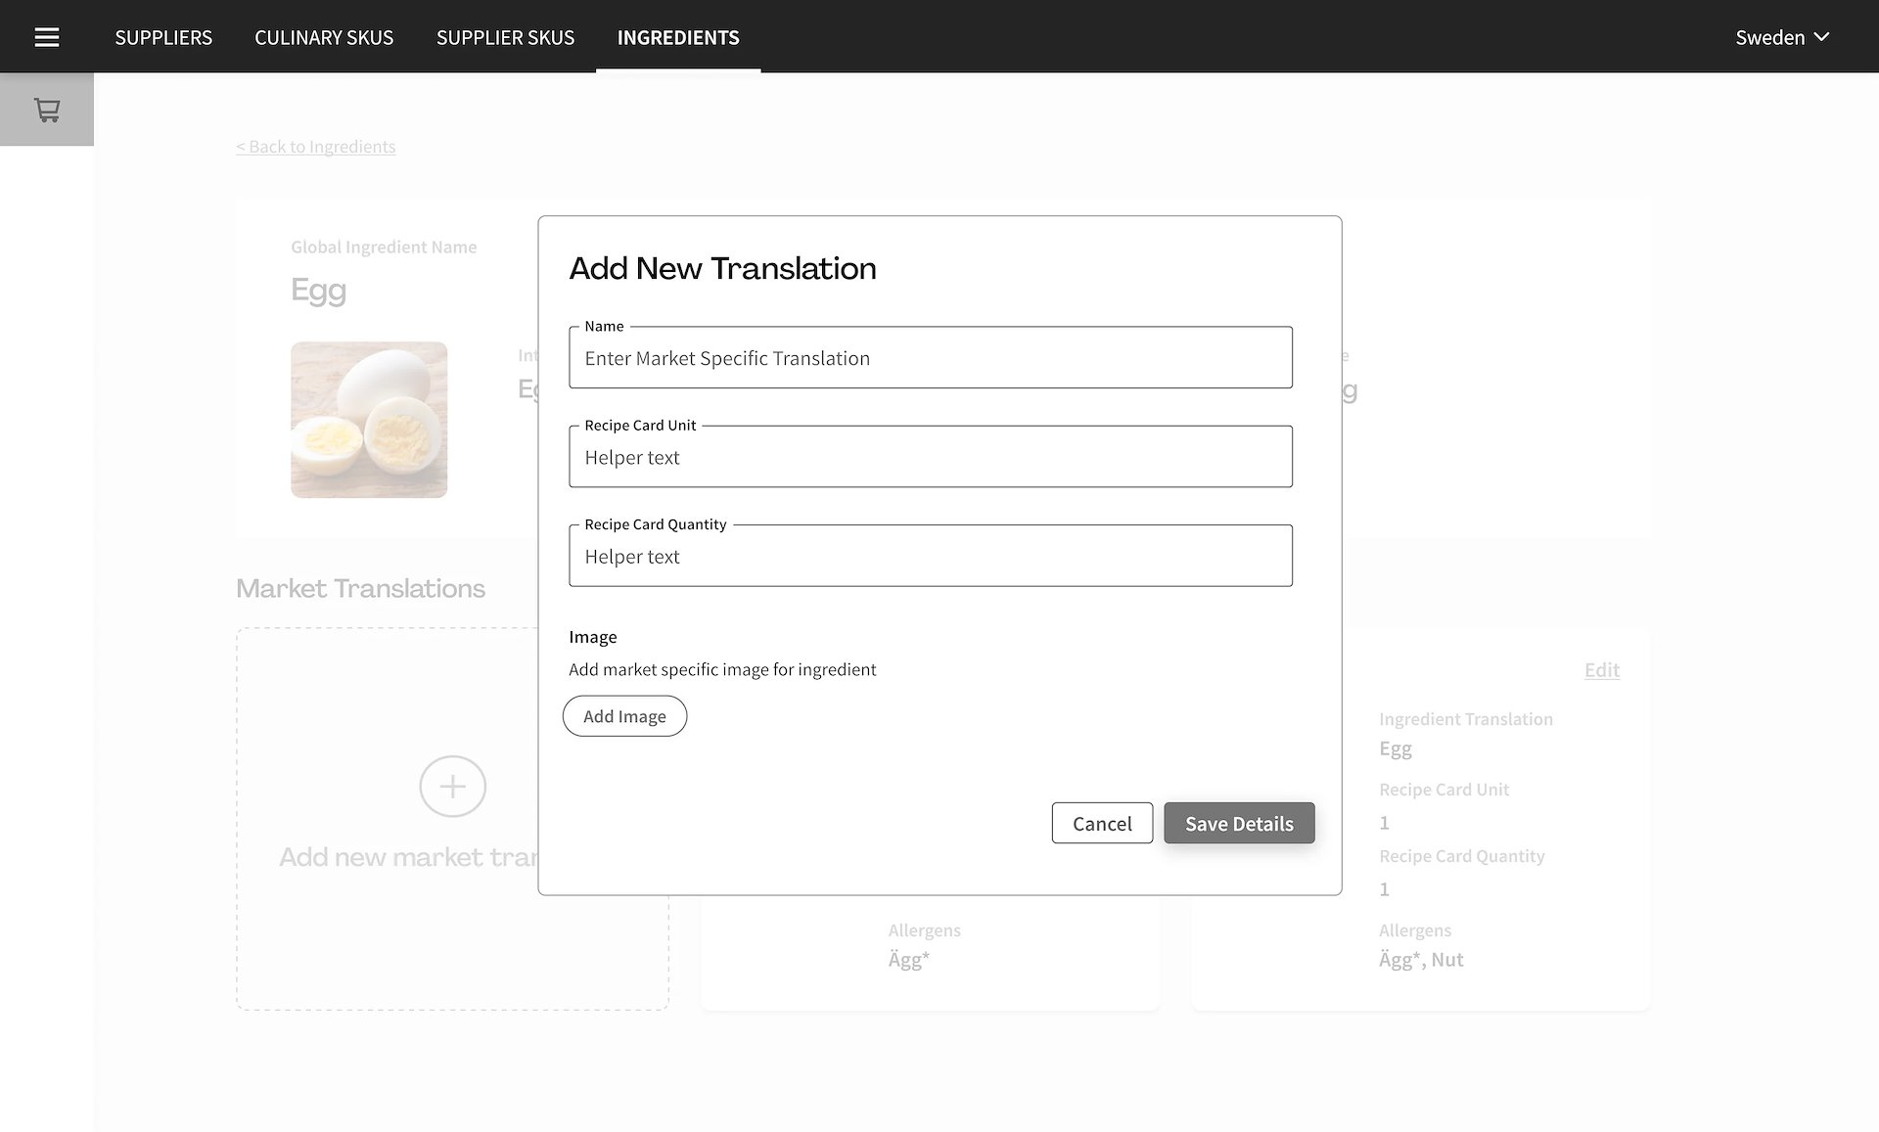Viewport: 1879px width, 1132px height.
Task: Cancel the new translation dialog
Action: pyautogui.click(x=1102, y=823)
